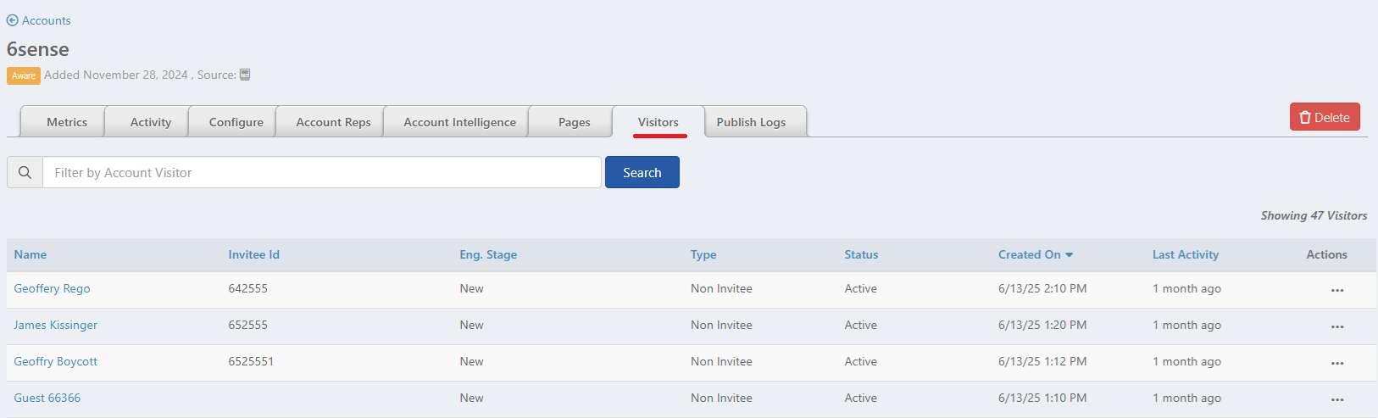Open the Account Reps tab

coord(334,122)
